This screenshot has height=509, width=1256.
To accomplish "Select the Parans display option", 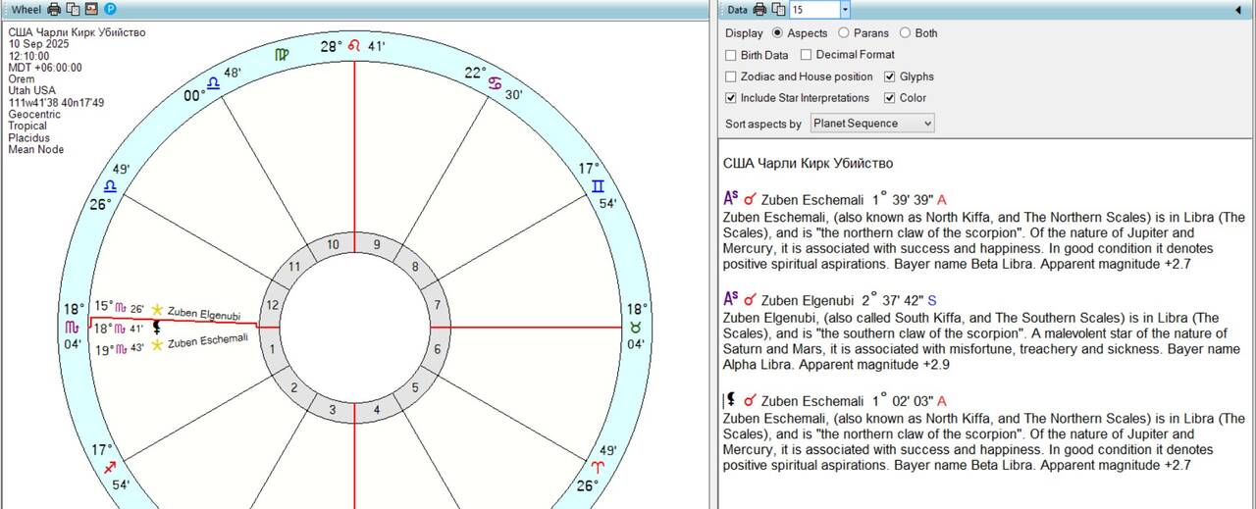I will coord(844,33).
